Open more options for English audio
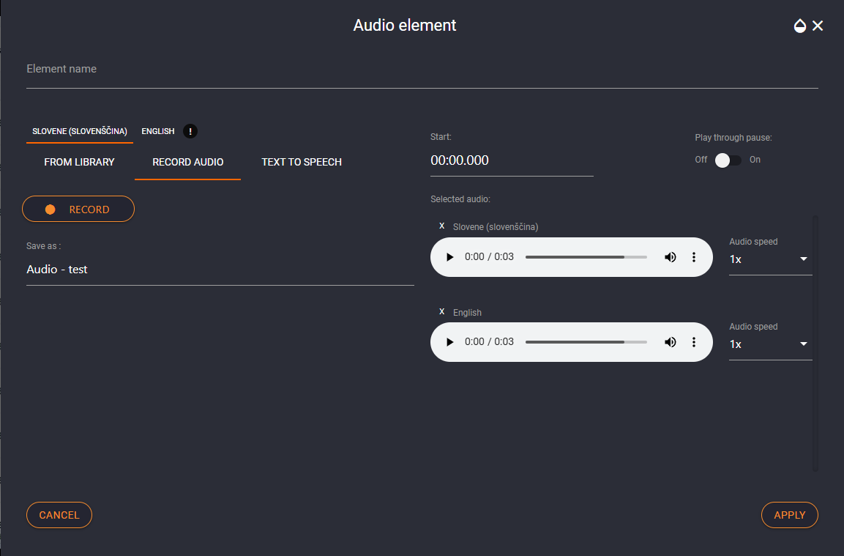The image size is (844, 556). 694,342
